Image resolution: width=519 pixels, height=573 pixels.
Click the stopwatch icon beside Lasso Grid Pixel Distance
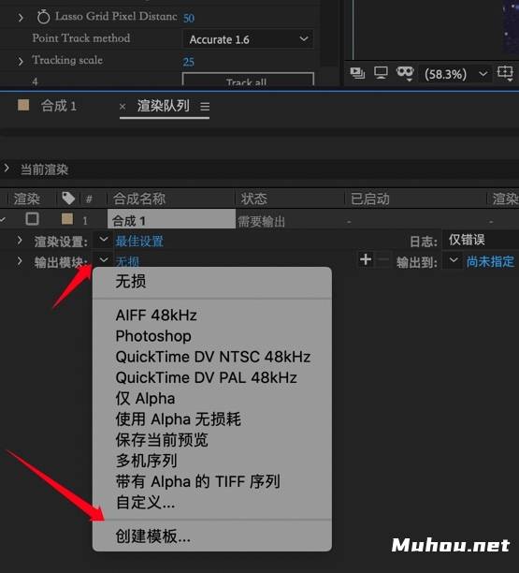click(43, 17)
